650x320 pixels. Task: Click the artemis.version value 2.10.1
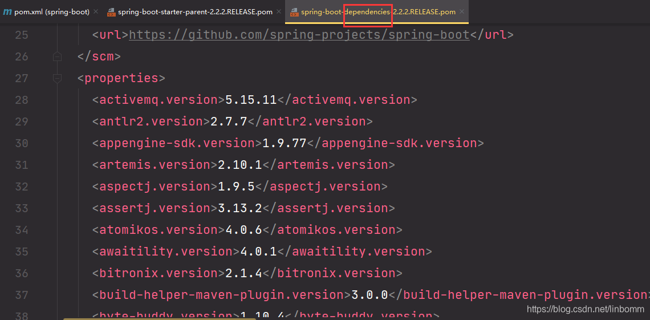pos(239,164)
